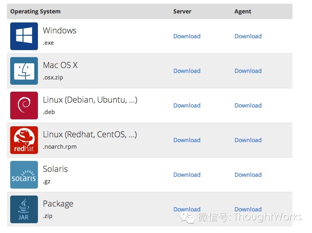This screenshot has width=312, height=233.
Task: Download the Solaris agent archive
Action: pyautogui.click(x=248, y=175)
